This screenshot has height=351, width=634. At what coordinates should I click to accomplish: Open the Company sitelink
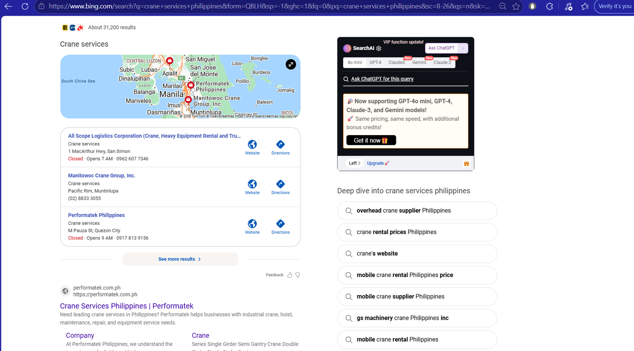[x=80, y=336]
